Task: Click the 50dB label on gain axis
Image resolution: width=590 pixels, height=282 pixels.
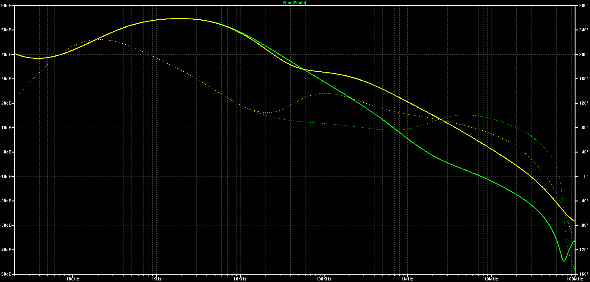Action: coord(6,30)
